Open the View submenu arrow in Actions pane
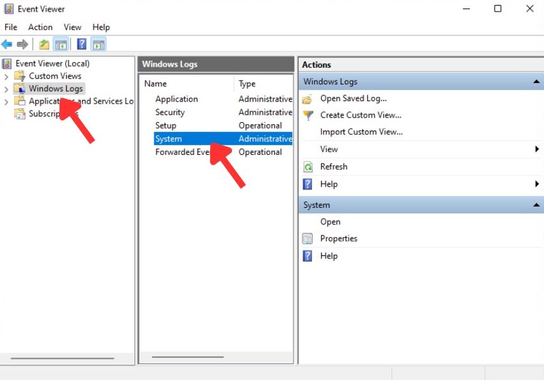Screen dimensions: 544x380 point(537,148)
